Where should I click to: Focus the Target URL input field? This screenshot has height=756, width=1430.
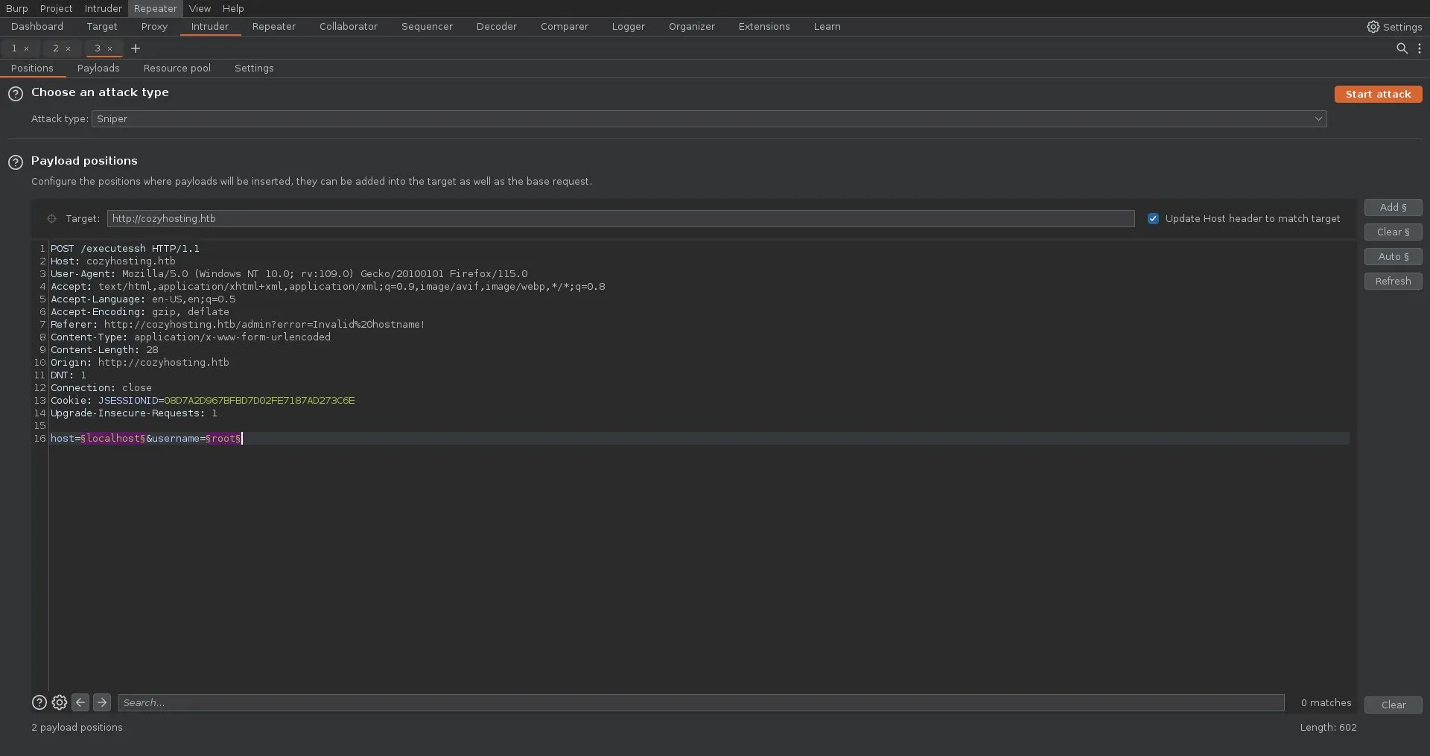tap(620, 219)
